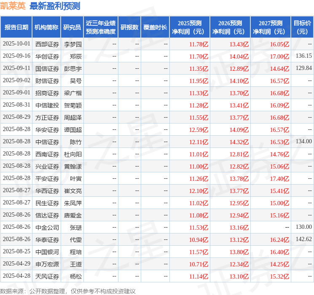The height and width of the screenshot is (295, 314).
Task: Click the 最新盈利预测 heading
Action: click(55, 6)
